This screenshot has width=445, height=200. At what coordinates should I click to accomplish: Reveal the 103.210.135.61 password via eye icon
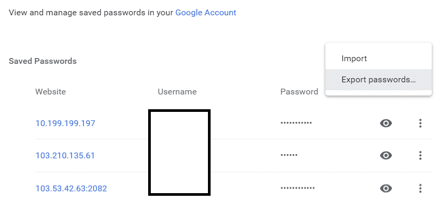tap(386, 156)
